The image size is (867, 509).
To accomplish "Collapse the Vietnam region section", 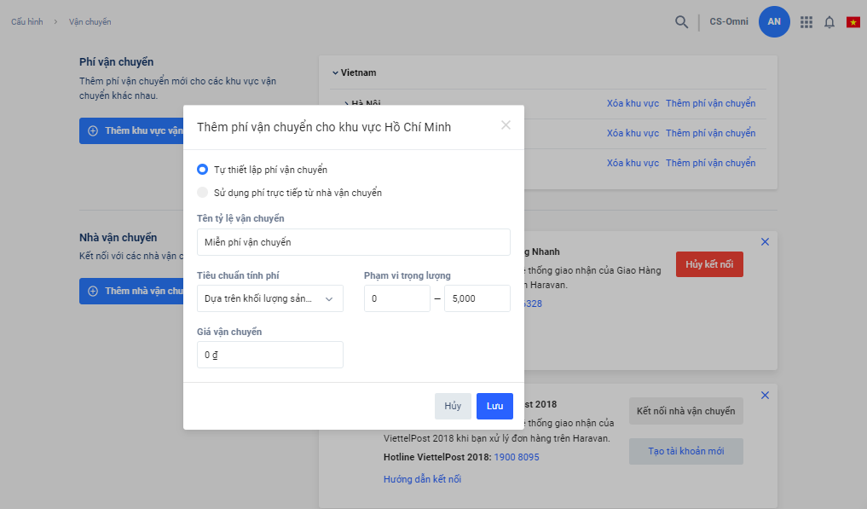I will (336, 72).
